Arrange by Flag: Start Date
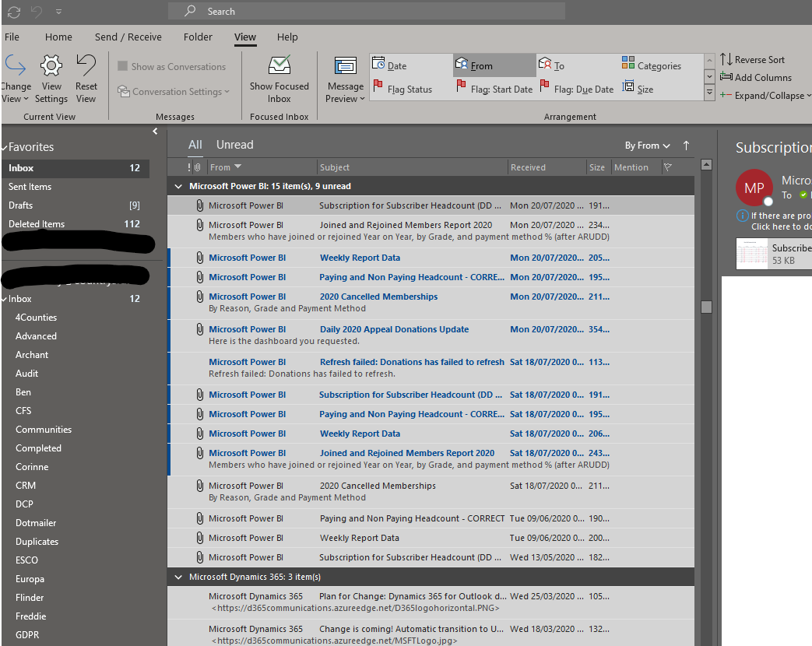Image resolution: width=812 pixels, height=646 pixels. (494, 89)
